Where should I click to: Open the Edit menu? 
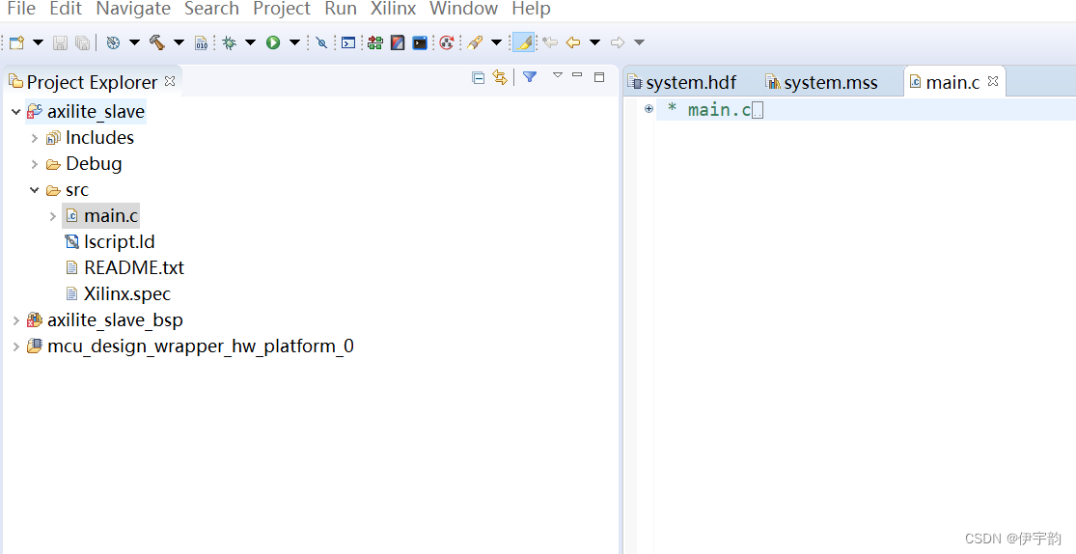pyautogui.click(x=66, y=9)
